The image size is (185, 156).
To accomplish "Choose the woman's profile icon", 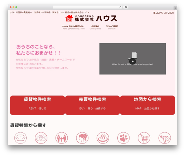I will [82, 138].
